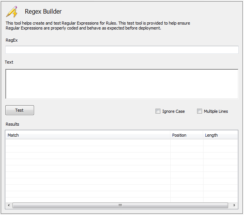Click the horizontal scrollbar thumb in Results
244x215 pixels.
click(x=120, y=205)
